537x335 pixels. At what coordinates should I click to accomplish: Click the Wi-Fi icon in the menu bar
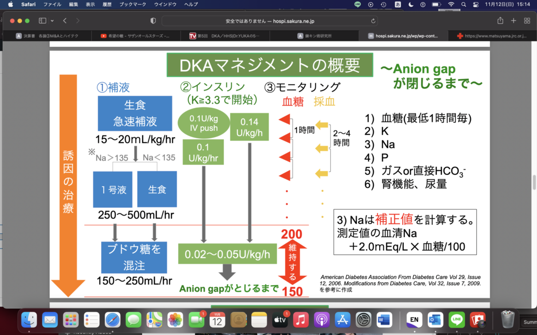point(452,4)
